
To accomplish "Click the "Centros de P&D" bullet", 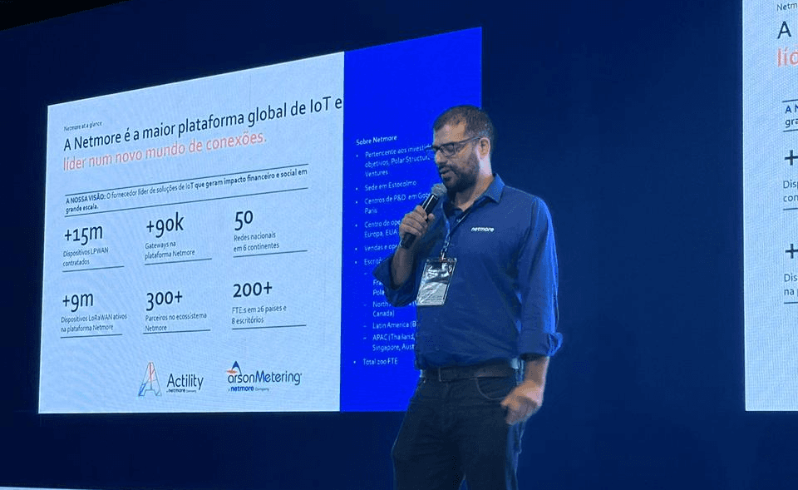I will click(396, 201).
